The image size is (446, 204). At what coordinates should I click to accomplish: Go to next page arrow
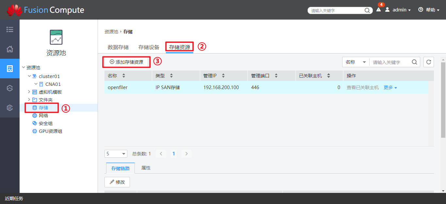[186, 154]
